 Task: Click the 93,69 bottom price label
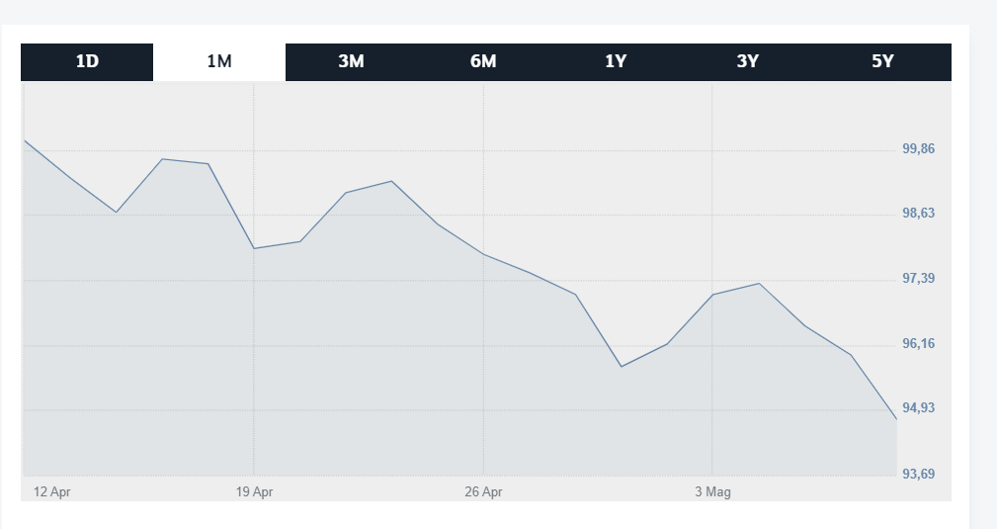click(x=918, y=474)
